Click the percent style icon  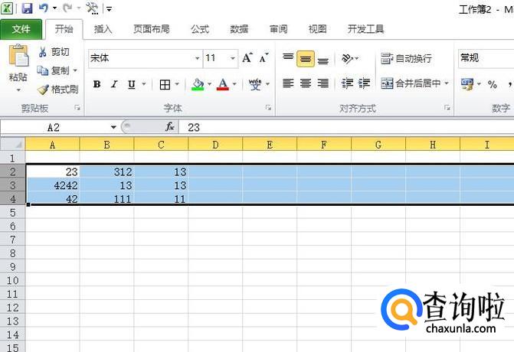coord(492,84)
